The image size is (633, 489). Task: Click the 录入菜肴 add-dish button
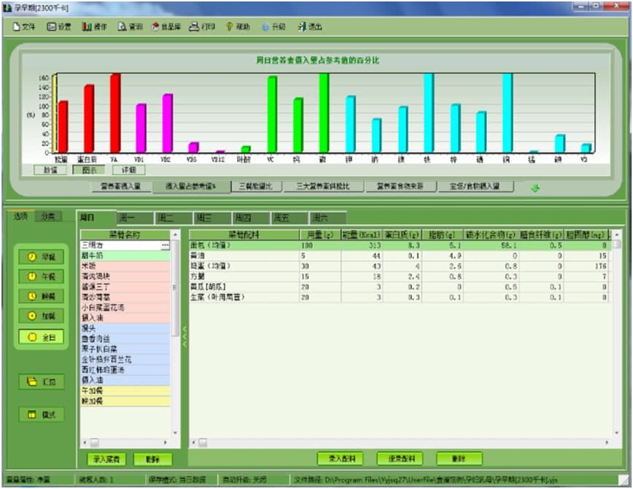[106, 459]
